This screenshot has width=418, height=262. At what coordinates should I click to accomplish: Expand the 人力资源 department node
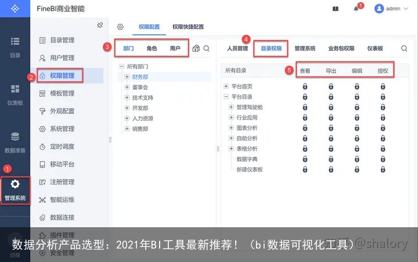click(127, 118)
